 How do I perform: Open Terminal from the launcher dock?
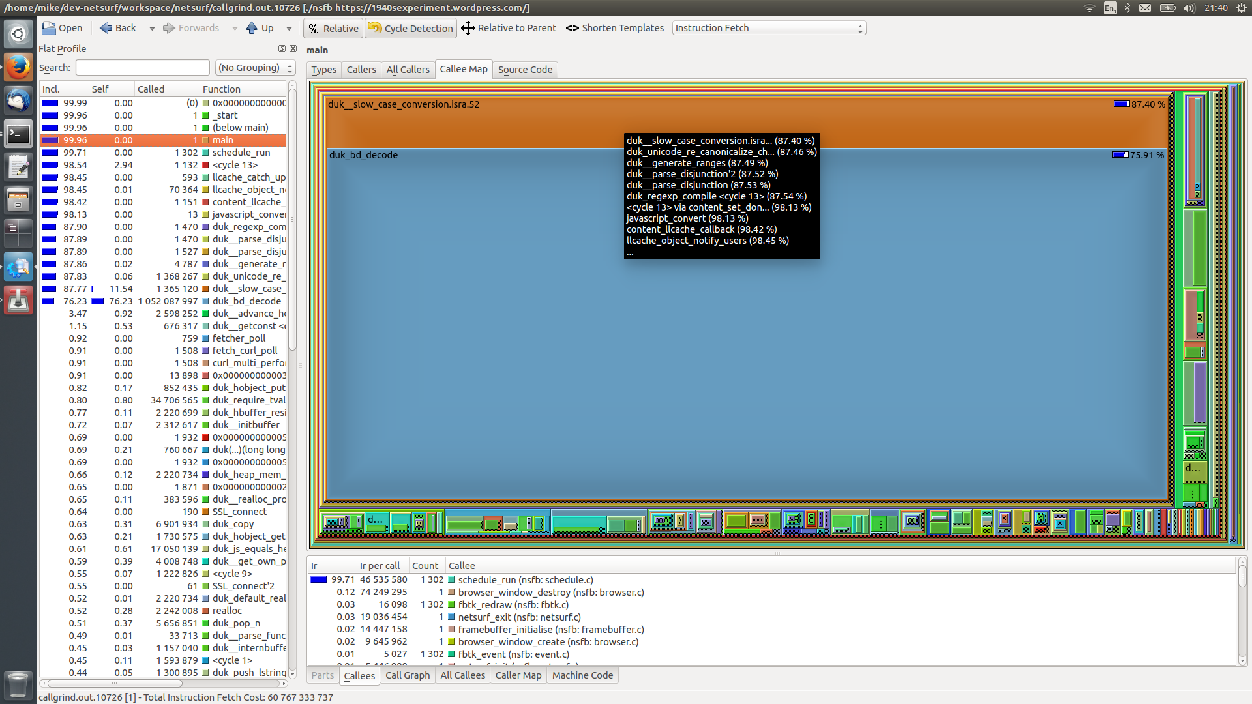coord(18,135)
